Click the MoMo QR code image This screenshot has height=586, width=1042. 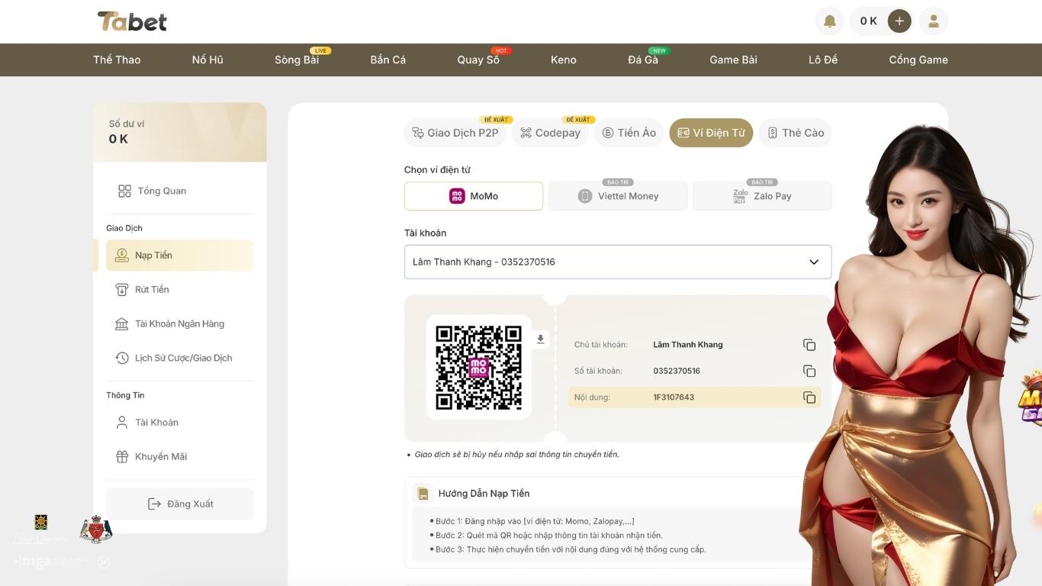pyautogui.click(x=478, y=367)
